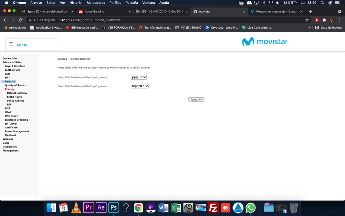Open Premiere Pro from the dock
Screen dimensions: 345x216
(x=88, y=207)
